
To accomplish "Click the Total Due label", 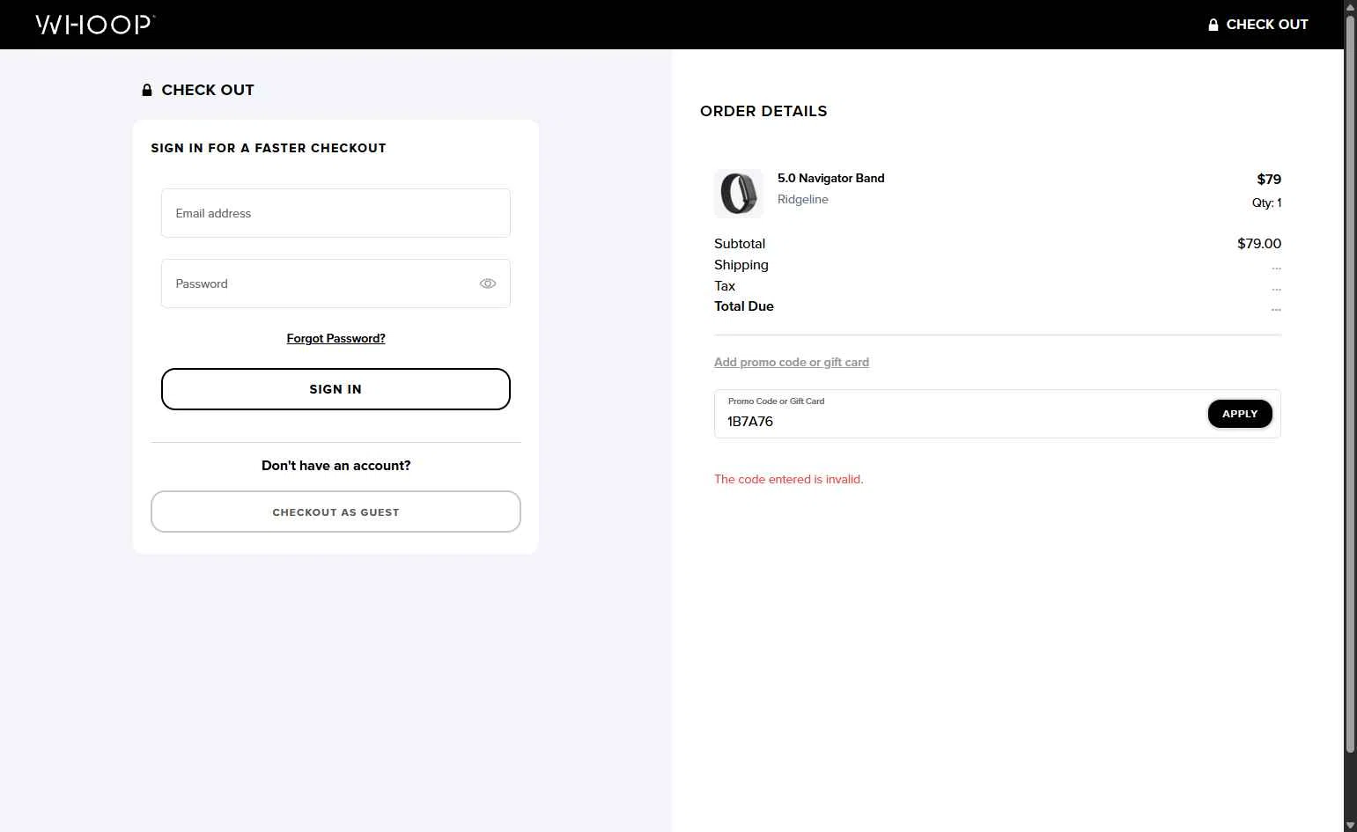I will point(744,306).
